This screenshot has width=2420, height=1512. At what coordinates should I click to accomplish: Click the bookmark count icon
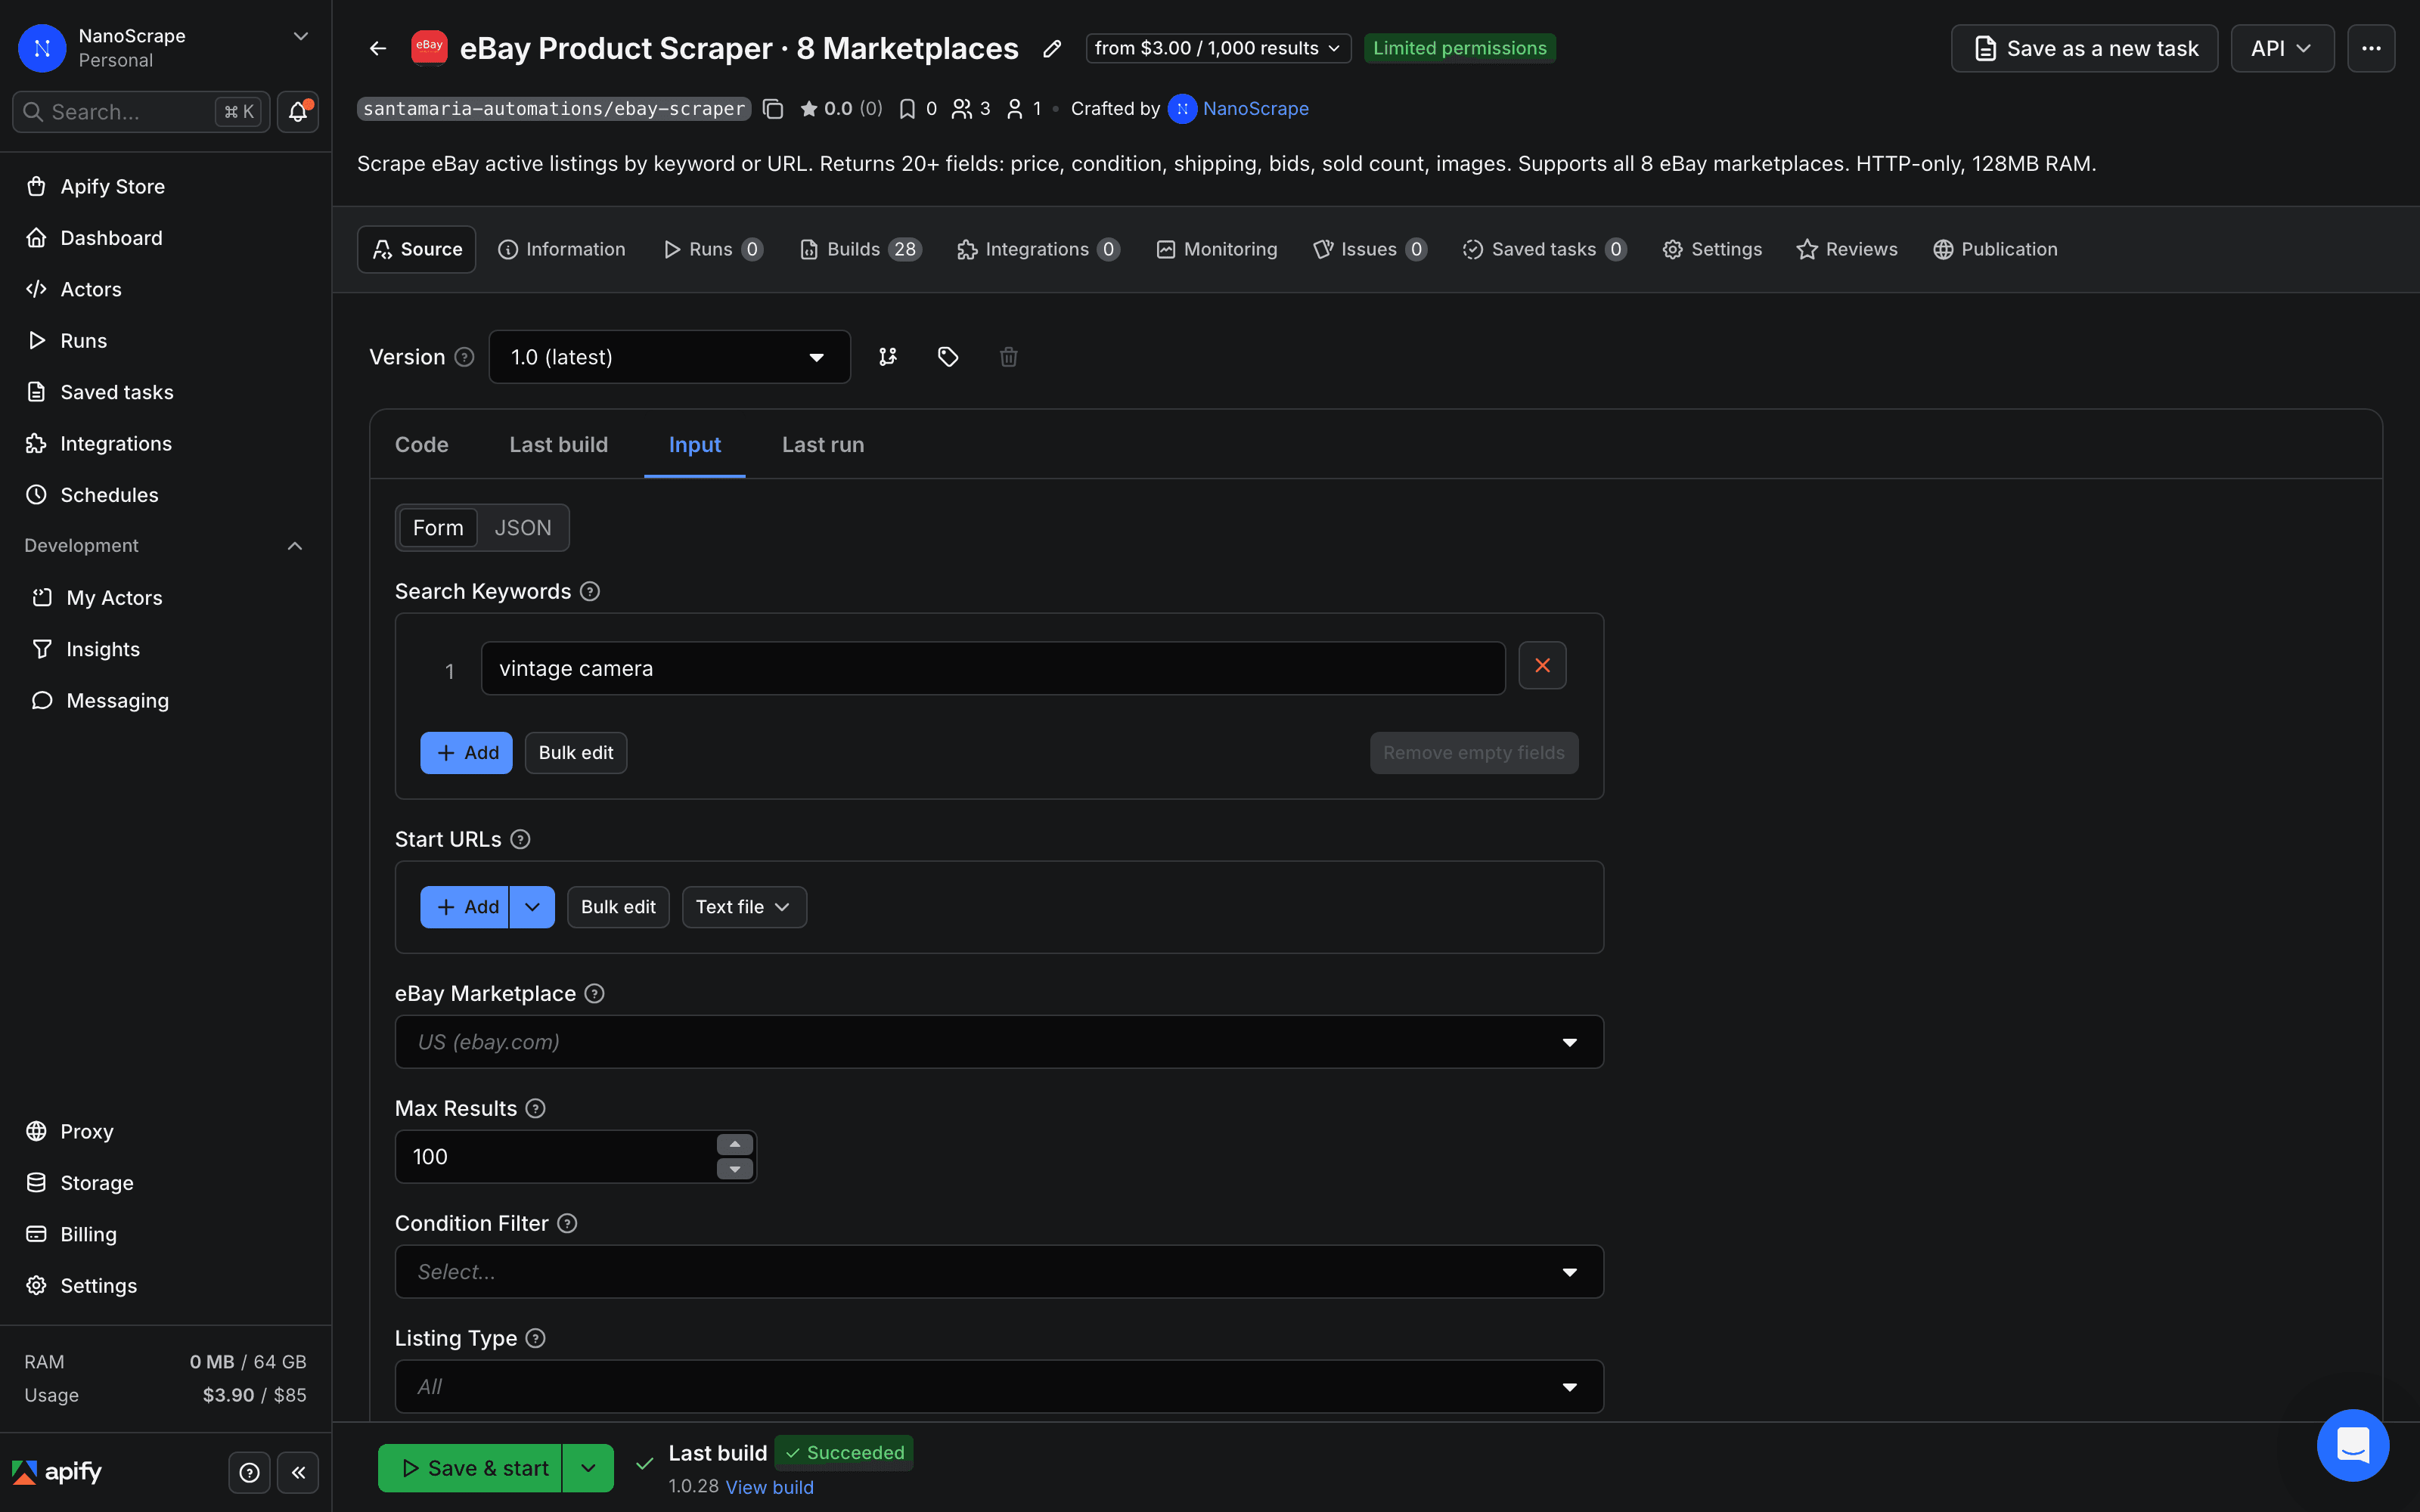pyautogui.click(x=907, y=108)
